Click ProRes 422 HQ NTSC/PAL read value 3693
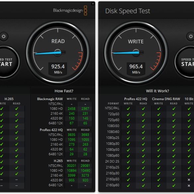The image size is (194, 194). click(x=85, y=135)
